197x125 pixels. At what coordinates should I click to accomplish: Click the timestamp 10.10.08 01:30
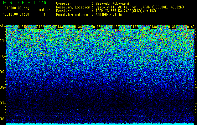[16, 14]
